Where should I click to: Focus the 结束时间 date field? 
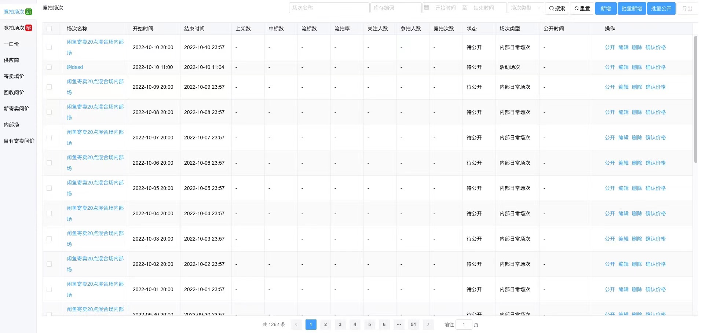pos(484,8)
